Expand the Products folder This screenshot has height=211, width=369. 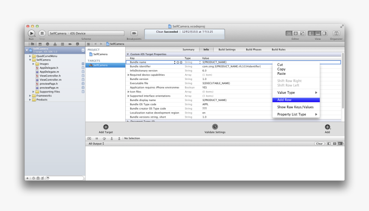[30, 100]
